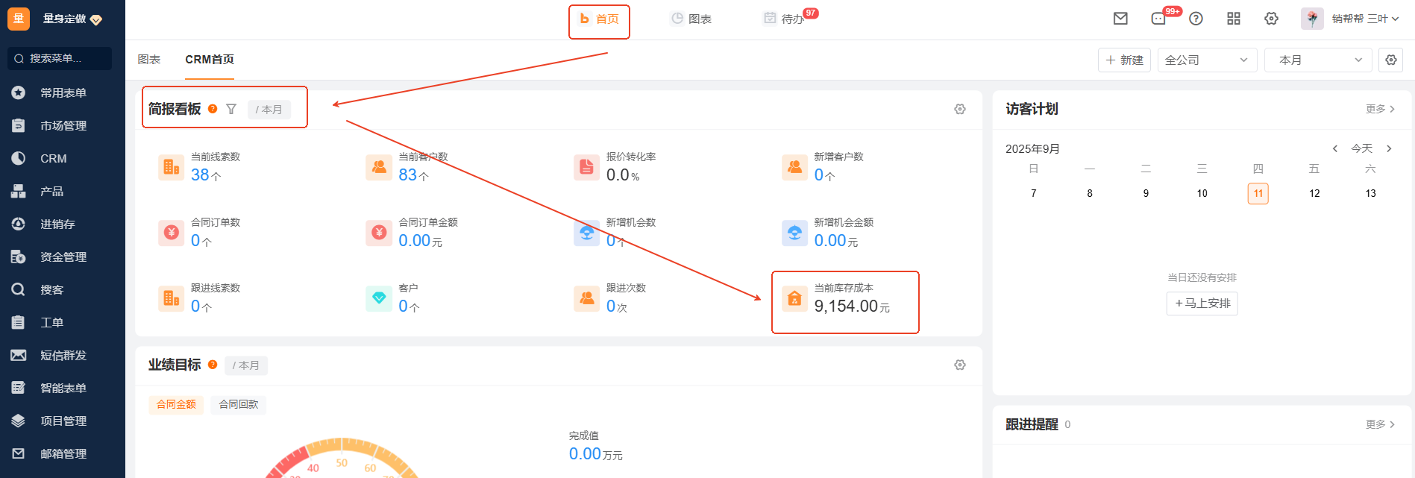
Task: Open the 业绩目标 panel settings gear
Action: point(960,365)
